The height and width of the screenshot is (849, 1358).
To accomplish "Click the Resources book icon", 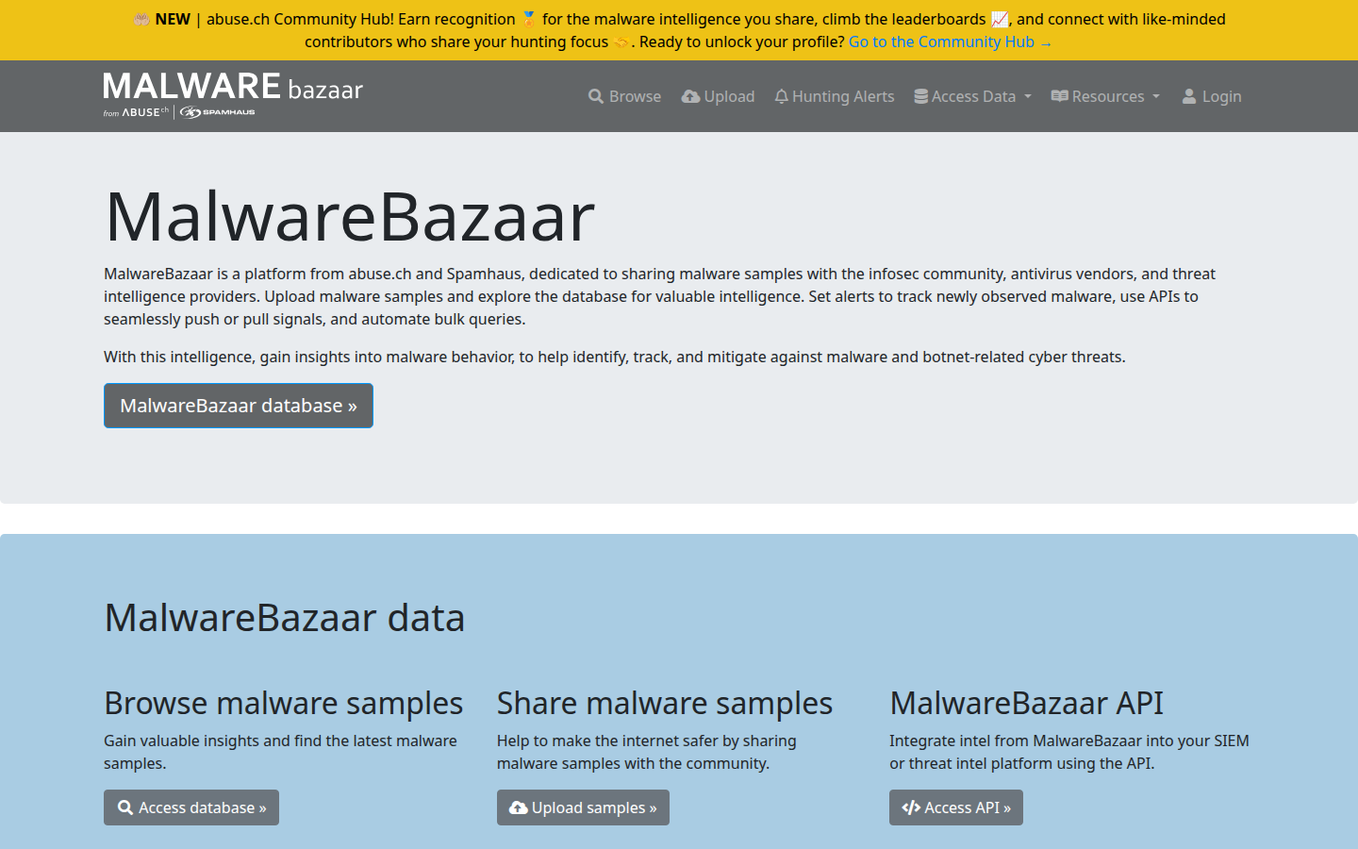I will click(x=1059, y=96).
